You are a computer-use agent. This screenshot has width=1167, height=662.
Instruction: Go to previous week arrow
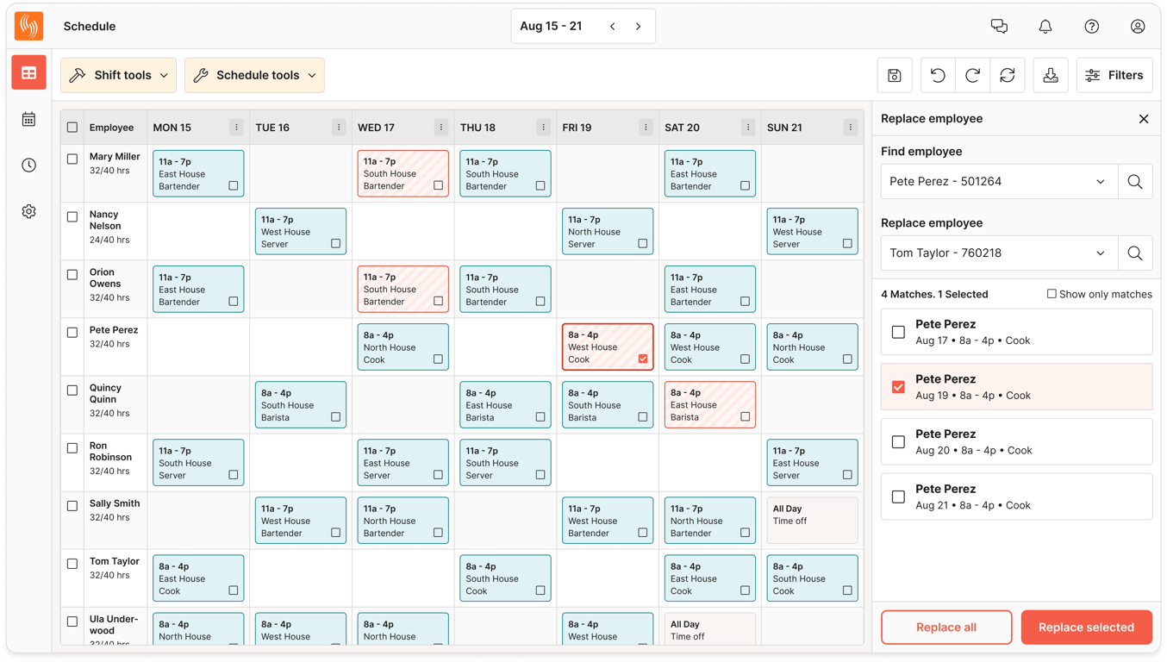pos(613,27)
